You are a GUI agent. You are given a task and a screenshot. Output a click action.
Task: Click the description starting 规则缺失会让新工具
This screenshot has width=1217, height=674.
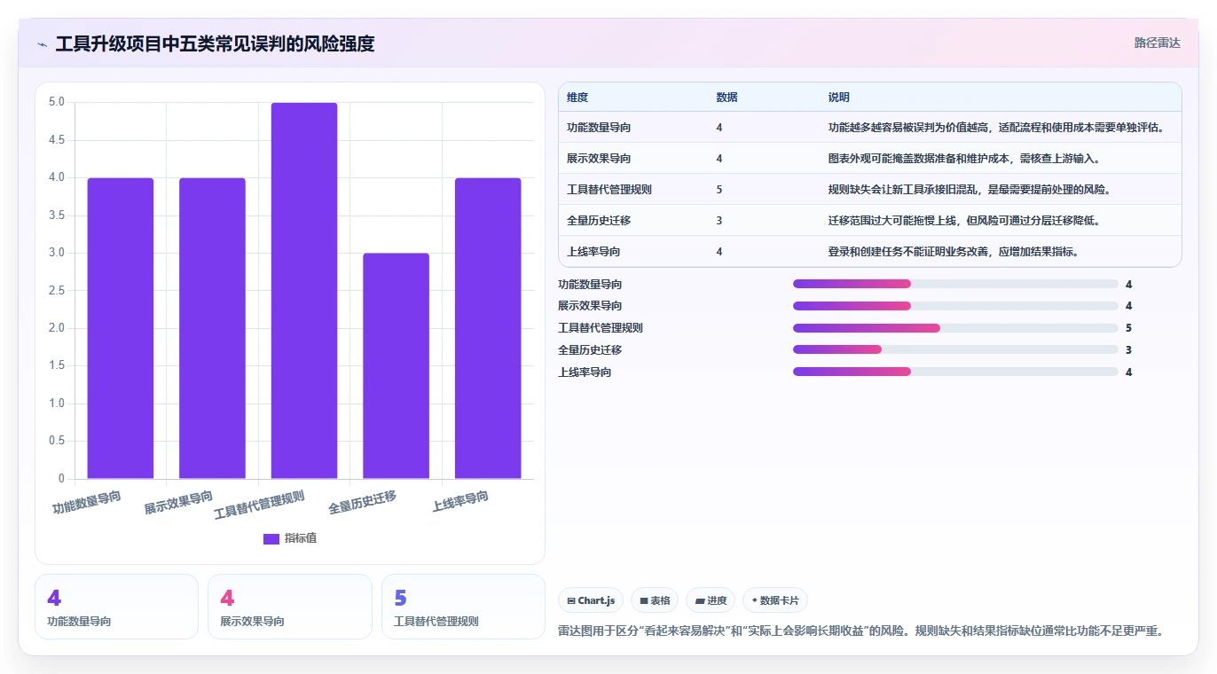tap(969, 190)
